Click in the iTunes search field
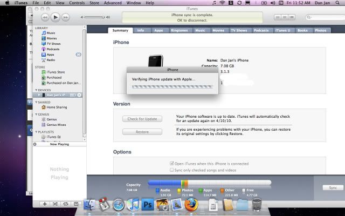Viewport: 345px width, 216px height. [x=327, y=17]
